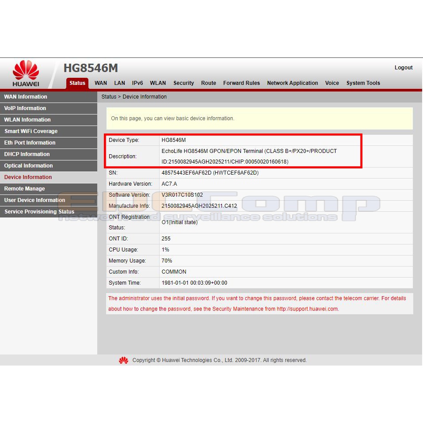Image resolution: width=423 pixels, height=423 pixels.
Task: Click the breadcrumb Status > Device Information
Action: [x=134, y=97]
